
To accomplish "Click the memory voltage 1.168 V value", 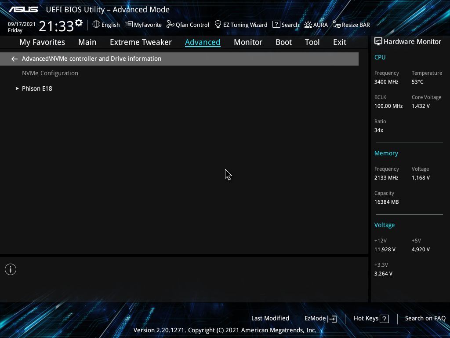I will pos(421,178).
